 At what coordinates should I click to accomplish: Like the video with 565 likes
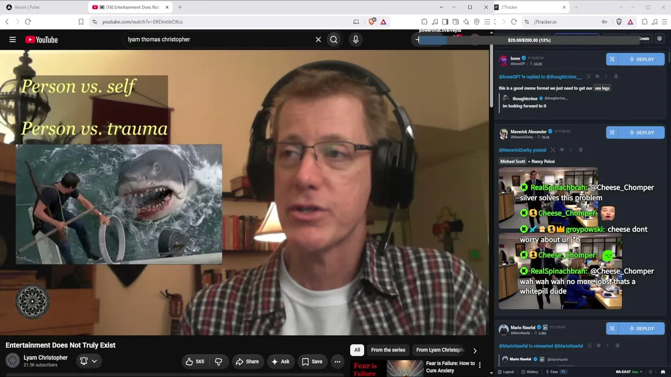(194, 361)
